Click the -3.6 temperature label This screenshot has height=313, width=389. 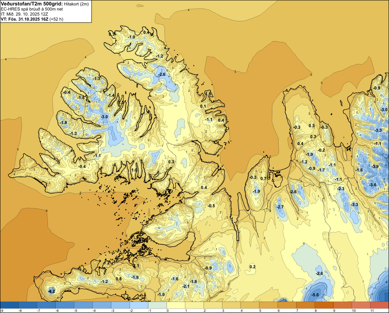(373, 185)
